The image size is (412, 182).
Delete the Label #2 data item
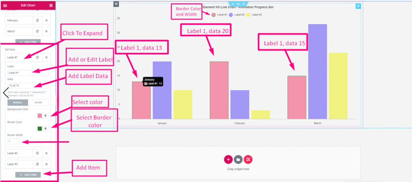pos(46,153)
